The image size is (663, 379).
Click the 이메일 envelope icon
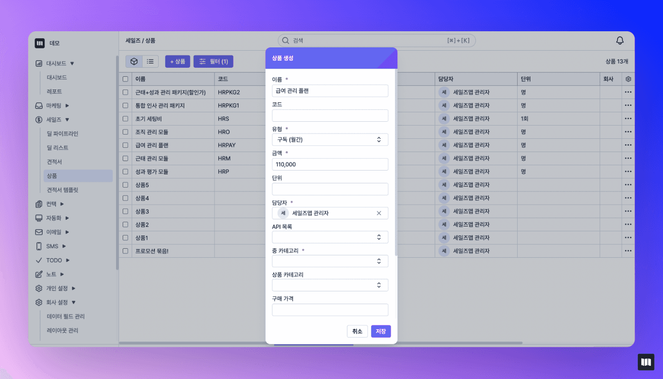(39, 232)
